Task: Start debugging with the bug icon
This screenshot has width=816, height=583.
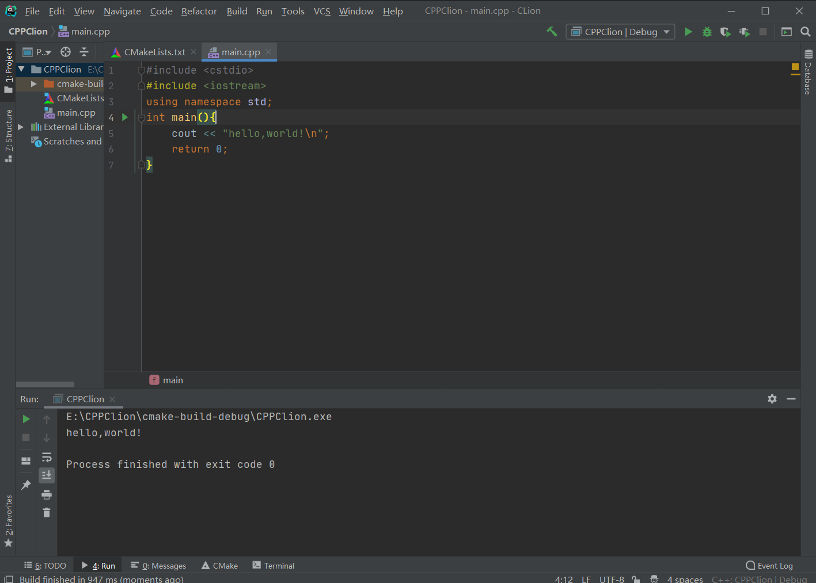Action: pos(707,32)
